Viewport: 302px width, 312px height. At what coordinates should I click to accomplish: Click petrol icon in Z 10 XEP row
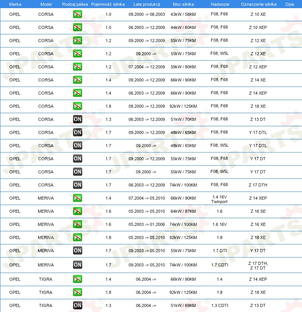tap(77, 27)
